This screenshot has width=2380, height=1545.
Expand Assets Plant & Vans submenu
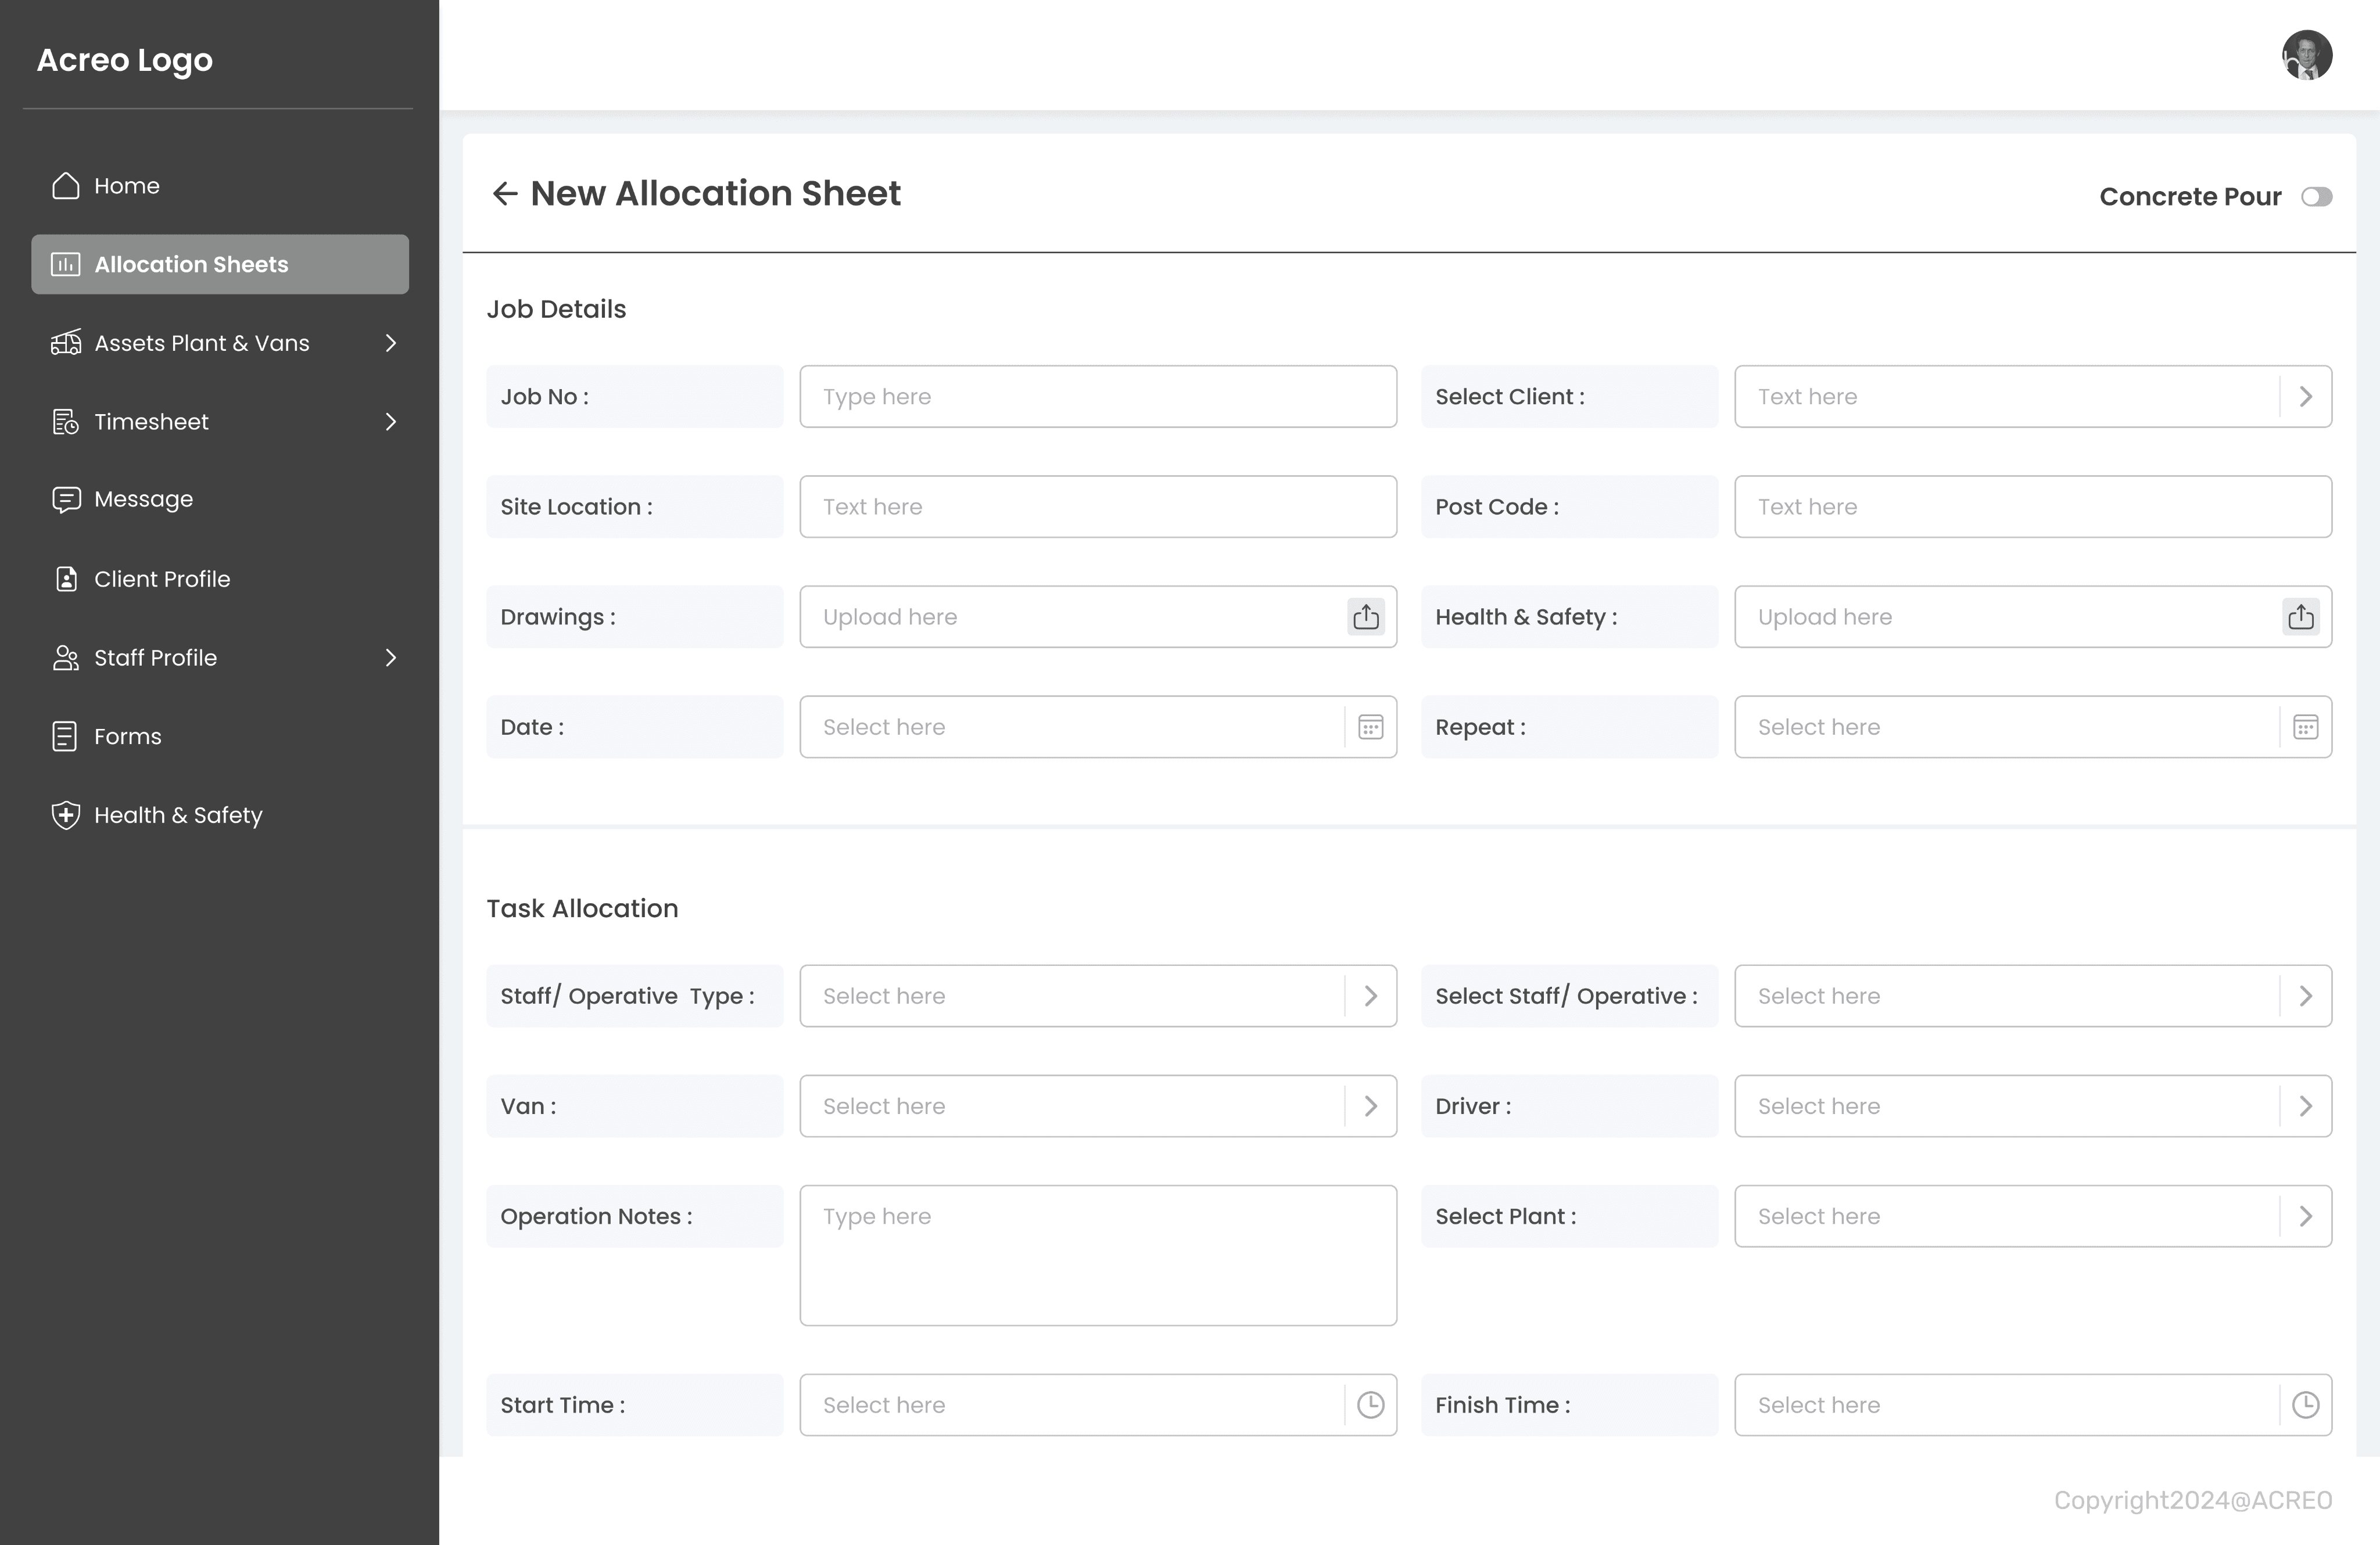[x=391, y=343]
